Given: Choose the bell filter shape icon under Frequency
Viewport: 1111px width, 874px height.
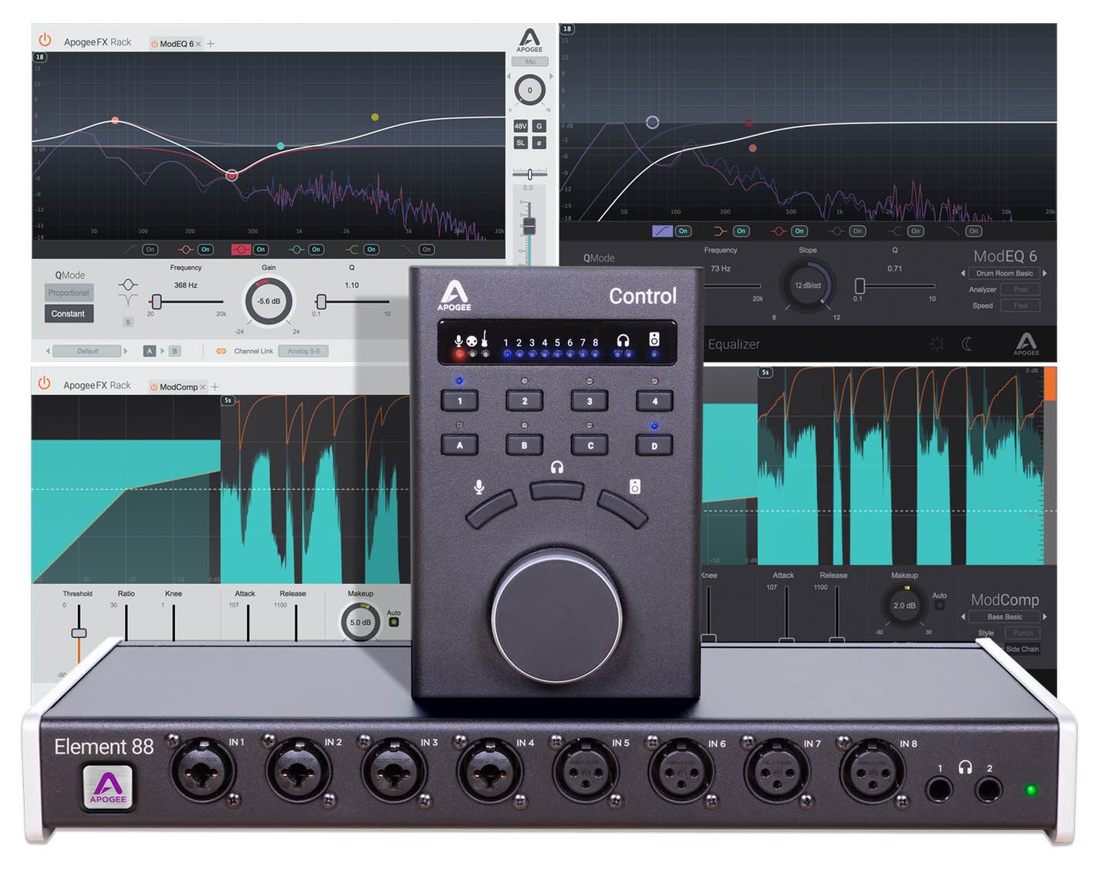Looking at the screenshot, I should 129,285.
